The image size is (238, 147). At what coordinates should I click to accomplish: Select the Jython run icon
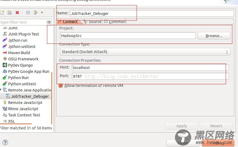tap(5, 40)
